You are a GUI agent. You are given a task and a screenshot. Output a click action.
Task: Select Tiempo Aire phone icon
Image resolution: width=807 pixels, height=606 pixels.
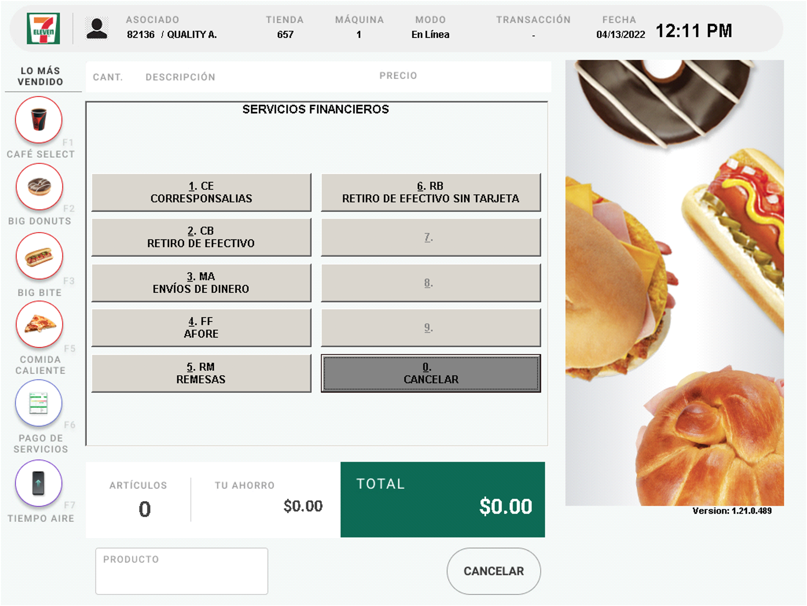[39, 483]
